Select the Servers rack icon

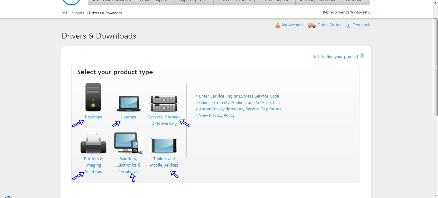coord(164,103)
